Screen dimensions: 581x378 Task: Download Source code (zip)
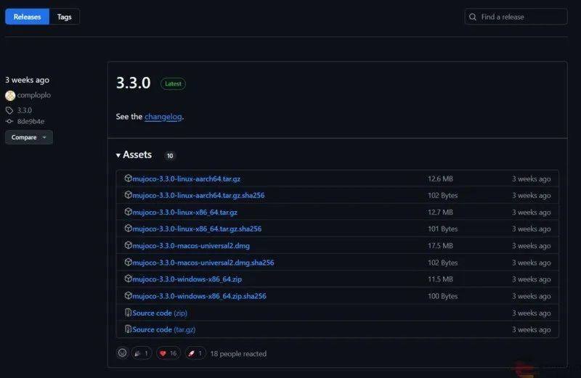point(160,313)
